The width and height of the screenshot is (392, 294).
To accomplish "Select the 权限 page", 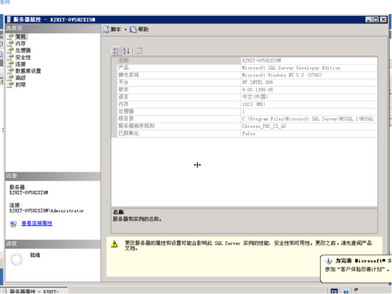I will 20,85.
